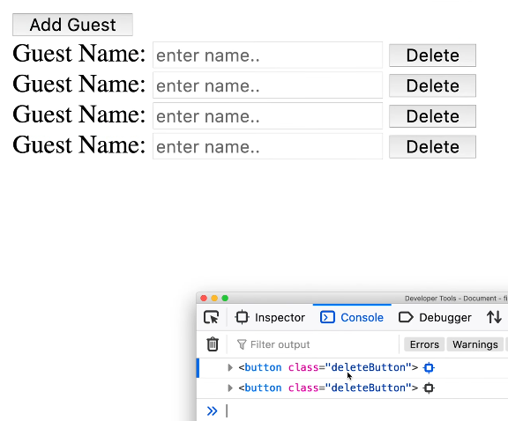Viewport: 508px width, 421px height.
Task: Expand the first deleteButton log entry
Action: pyautogui.click(x=230, y=367)
